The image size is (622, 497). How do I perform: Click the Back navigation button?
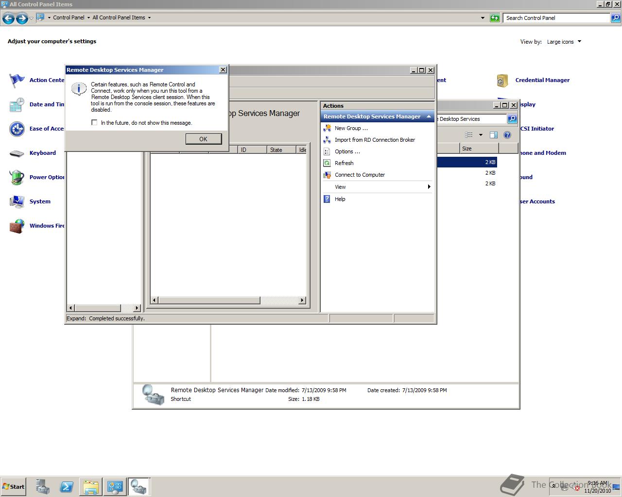[x=8, y=18]
